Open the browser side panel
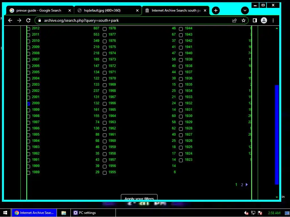Screen dimensions: 290x217 (x=255, y=20)
